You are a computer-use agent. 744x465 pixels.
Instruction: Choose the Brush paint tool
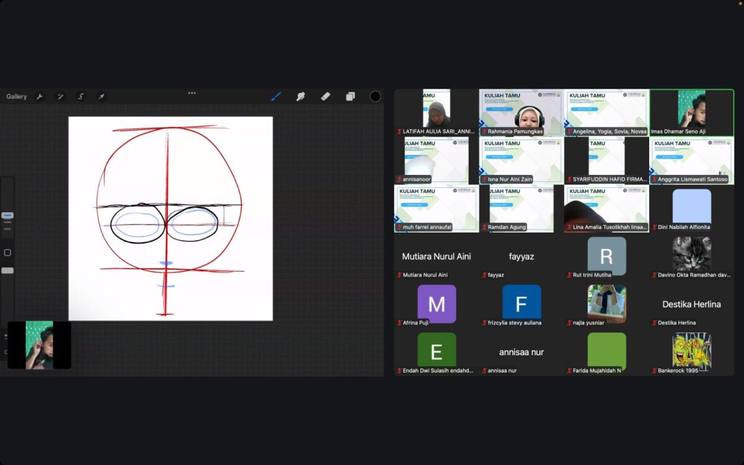pos(276,96)
